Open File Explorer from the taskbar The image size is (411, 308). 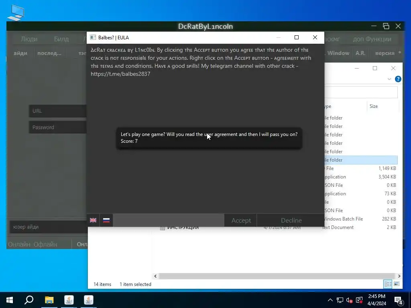pos(49,300)
